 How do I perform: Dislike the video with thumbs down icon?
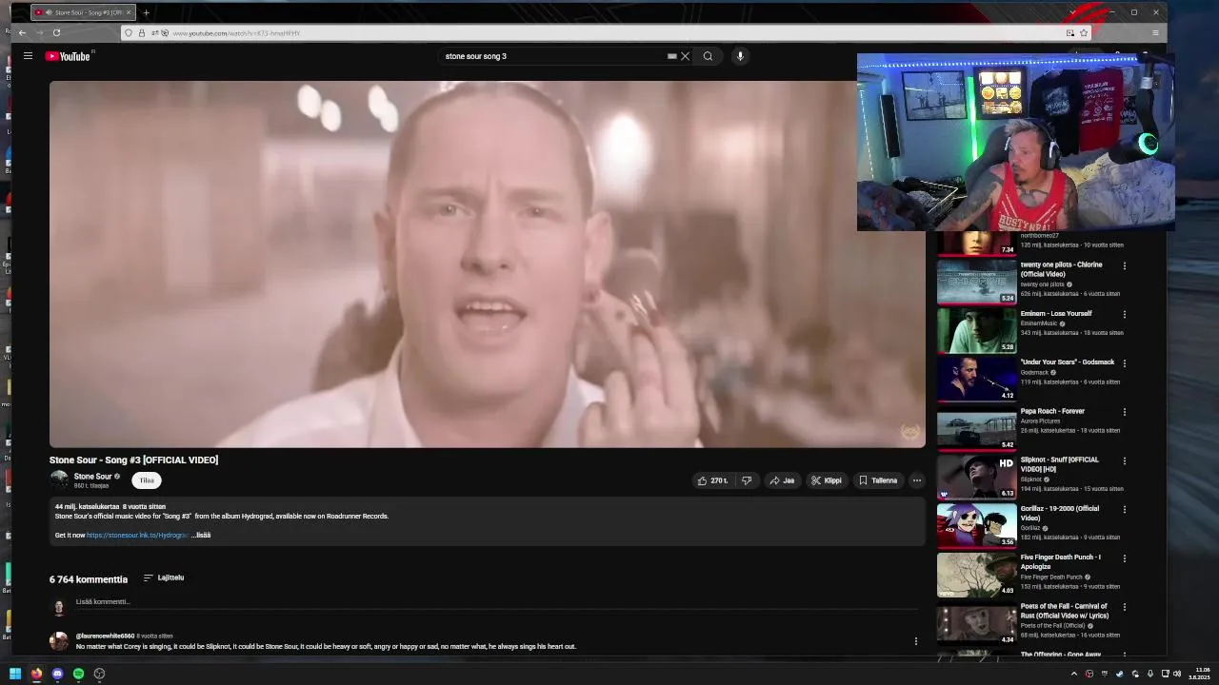[747, 480]
